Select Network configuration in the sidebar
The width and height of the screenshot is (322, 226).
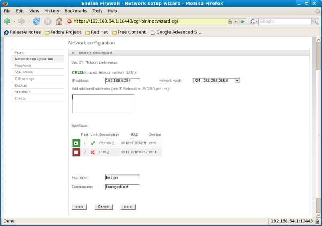pyautogui.click(x=37, y=59)
